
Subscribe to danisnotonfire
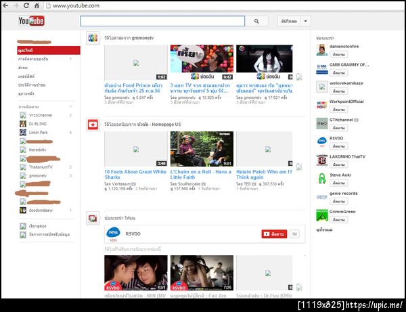pyautogui.click(x=339, y=55)
